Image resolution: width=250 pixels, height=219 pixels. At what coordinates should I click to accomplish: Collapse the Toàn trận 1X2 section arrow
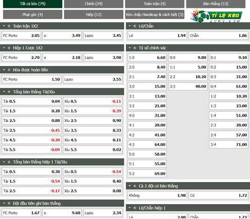pos(4,26)
